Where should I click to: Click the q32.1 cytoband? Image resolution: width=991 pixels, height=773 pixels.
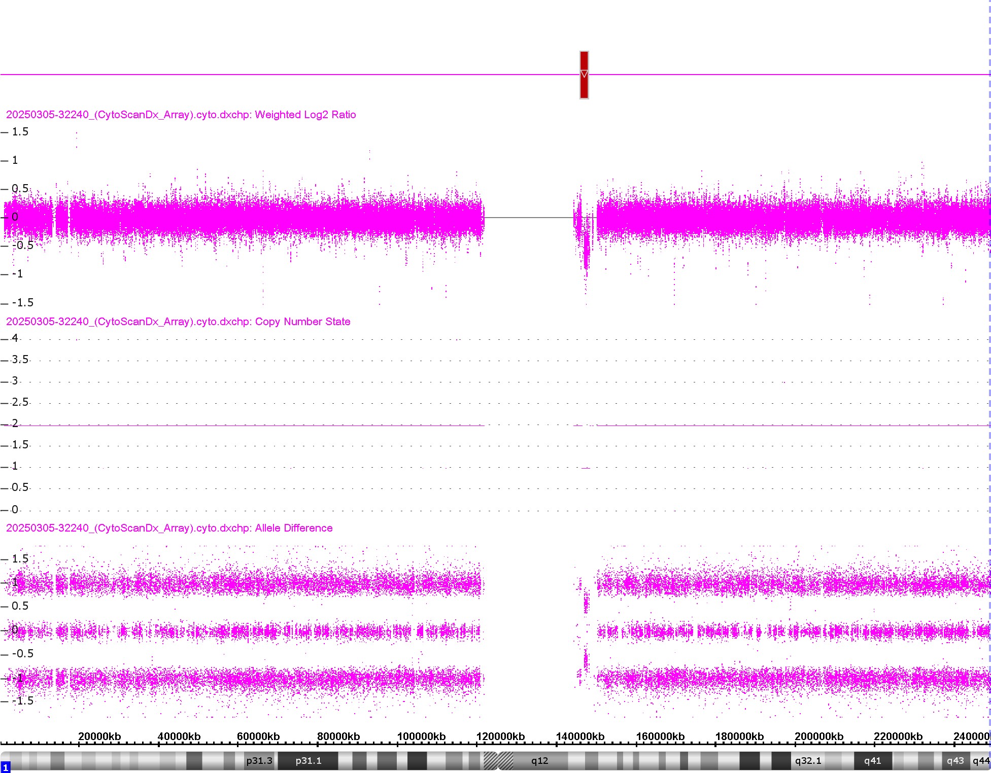(808, 761)
